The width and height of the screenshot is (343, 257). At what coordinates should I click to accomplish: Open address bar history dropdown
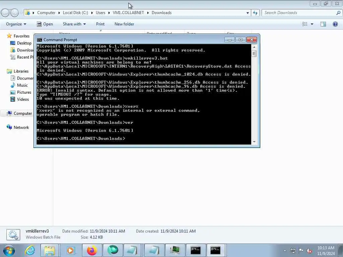coord(248,13)
